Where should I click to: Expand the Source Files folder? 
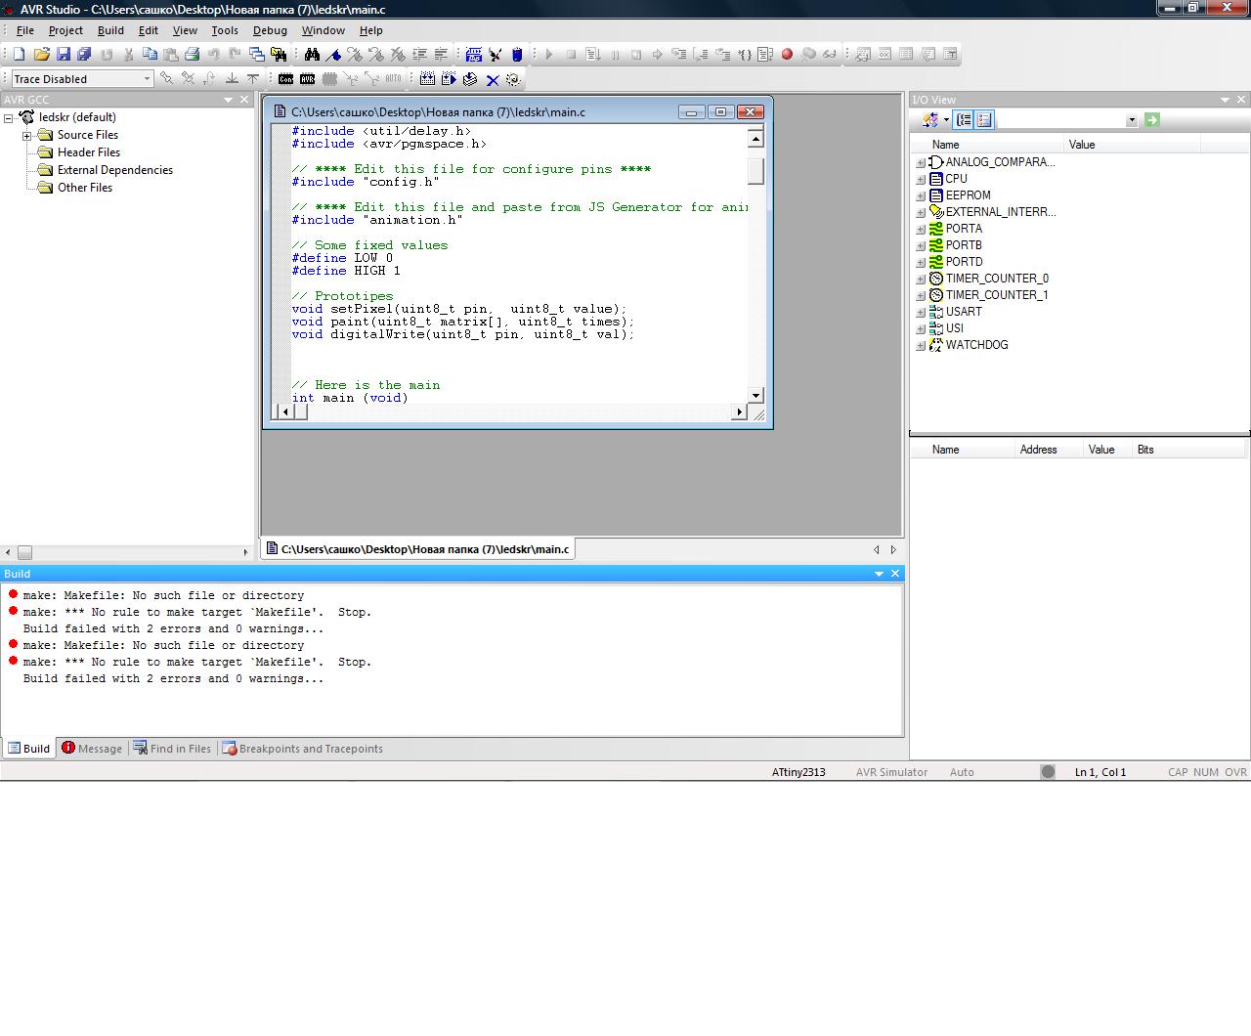27,136
